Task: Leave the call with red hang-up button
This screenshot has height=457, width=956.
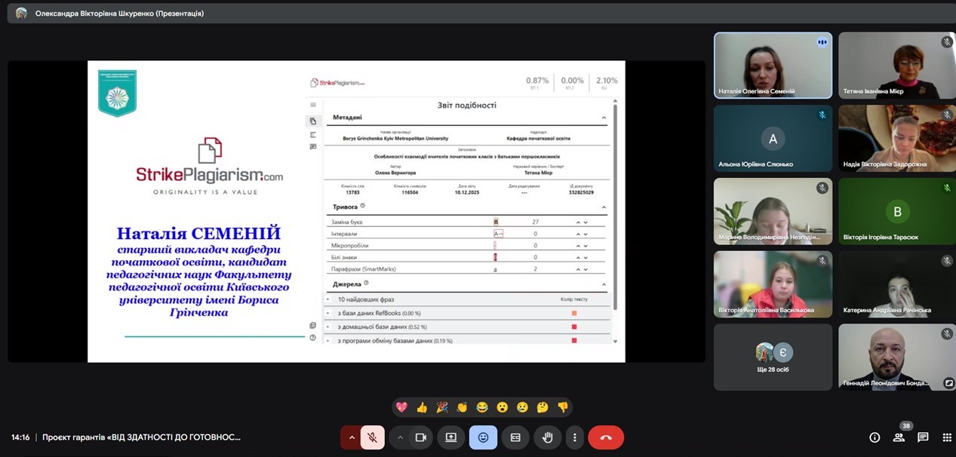Action: [605, 437]
